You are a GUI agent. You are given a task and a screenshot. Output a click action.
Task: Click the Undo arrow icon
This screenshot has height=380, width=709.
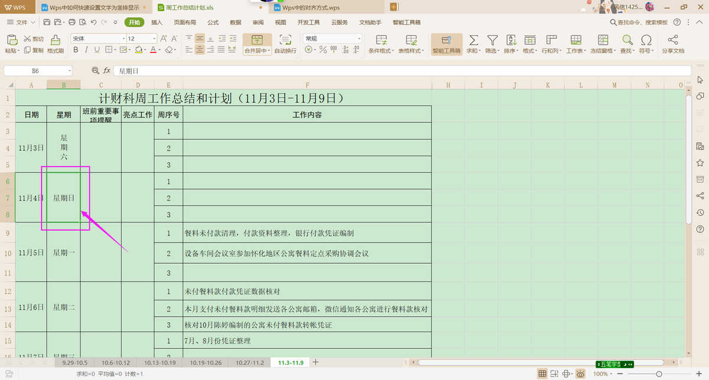coord(93,22)
